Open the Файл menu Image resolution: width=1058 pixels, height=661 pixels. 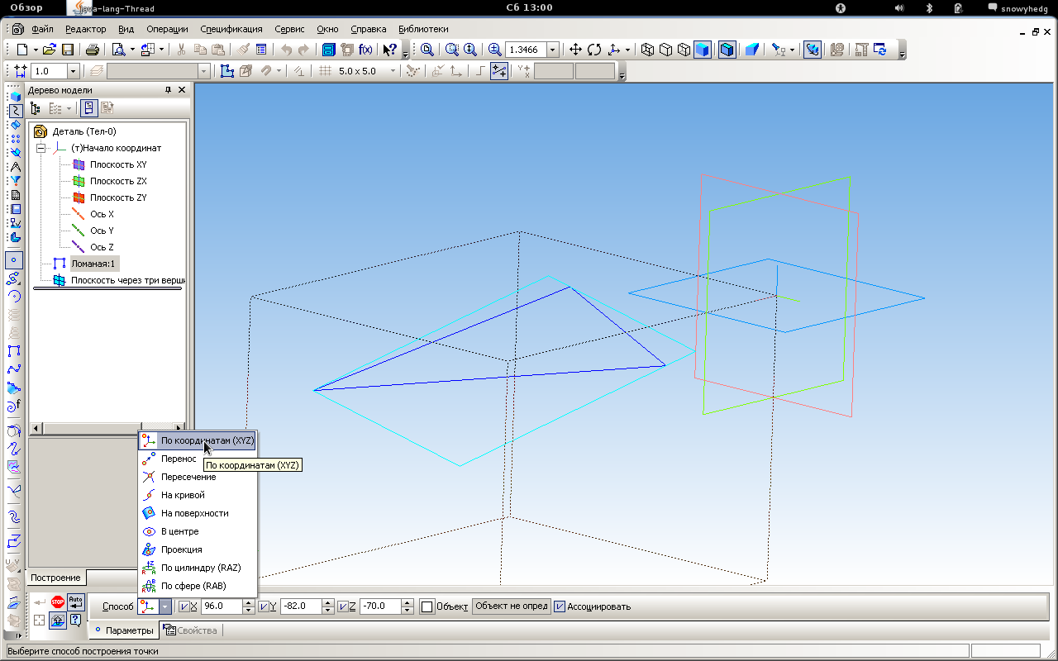pyautogui.click(x=42, y=29)
